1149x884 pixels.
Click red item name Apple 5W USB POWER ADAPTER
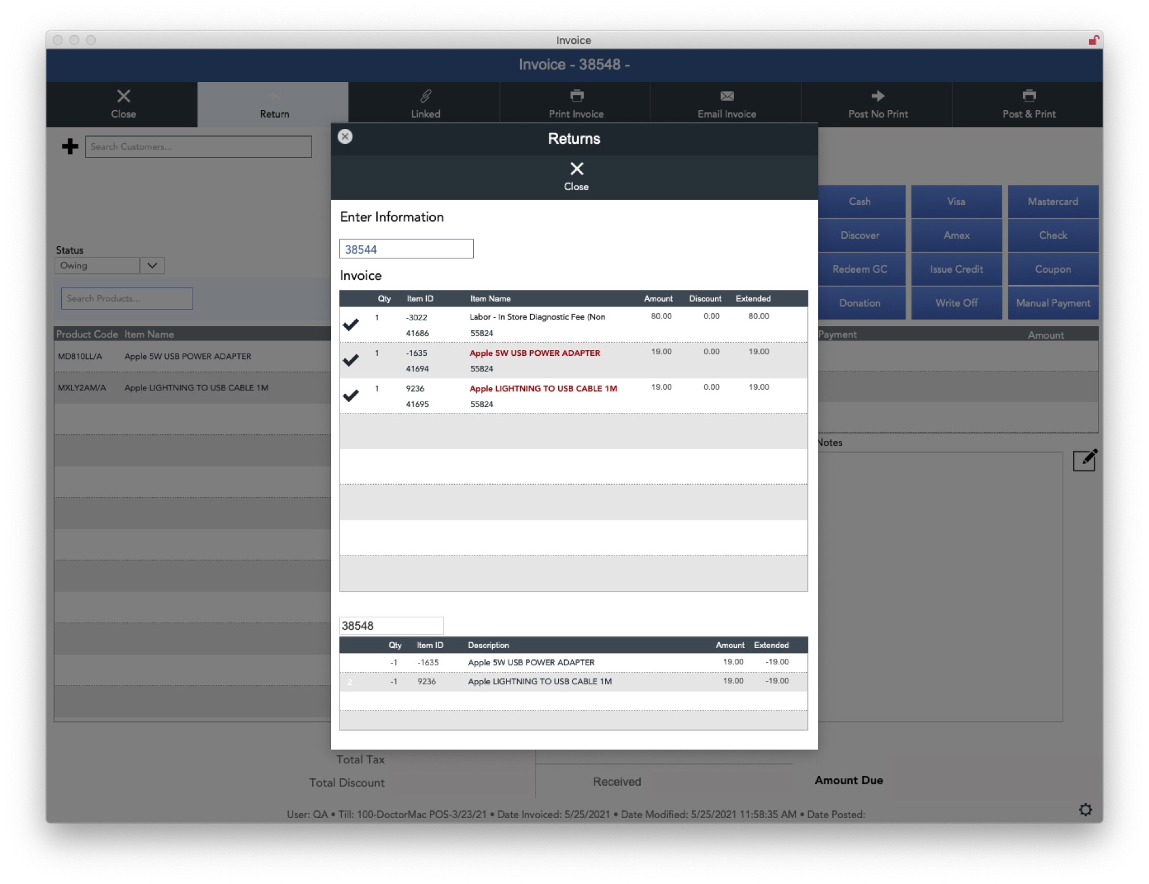tap(534, 353)
